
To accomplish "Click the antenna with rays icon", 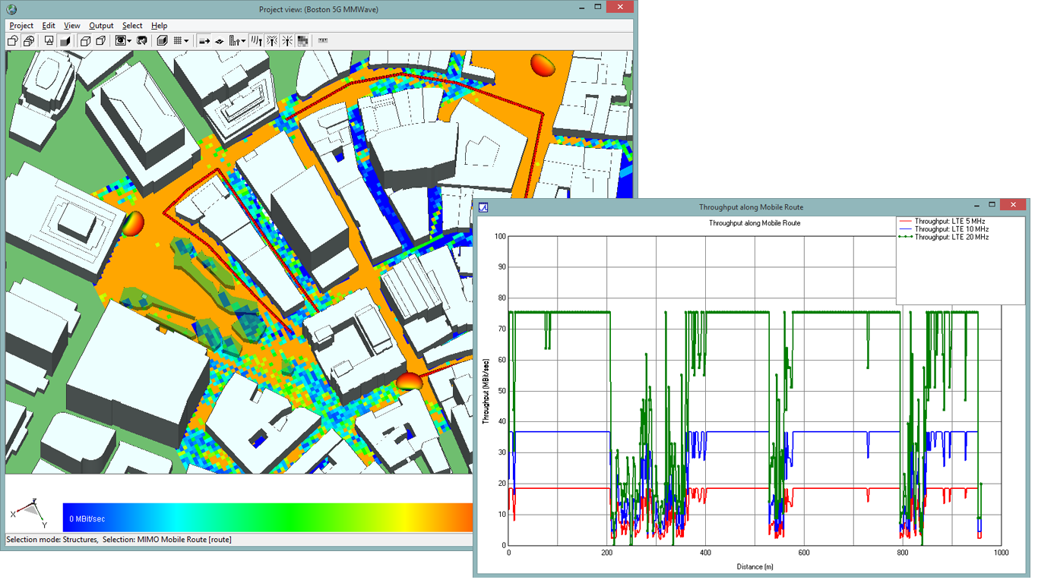I will coord(271,41).
